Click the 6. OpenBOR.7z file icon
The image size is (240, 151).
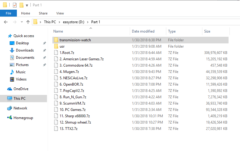pos(56,84)
